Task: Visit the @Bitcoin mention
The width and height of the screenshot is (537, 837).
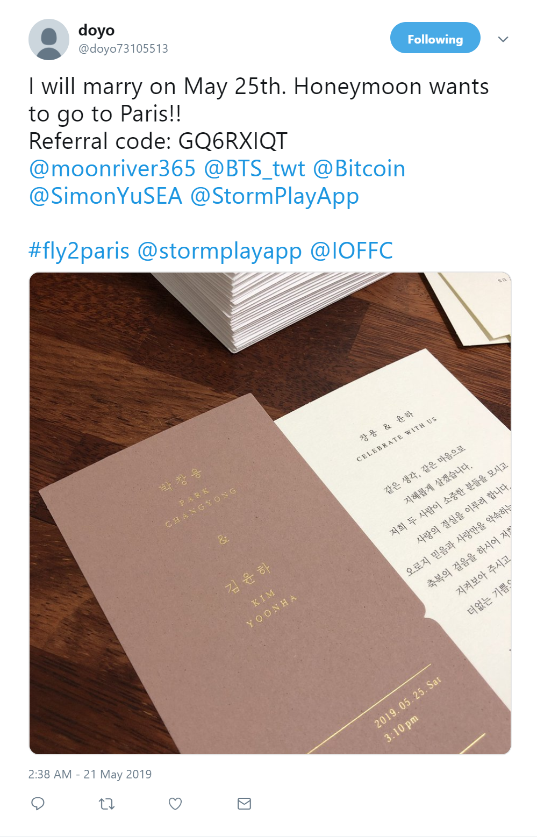Action: pyautogui.click(x=359, y=169)
